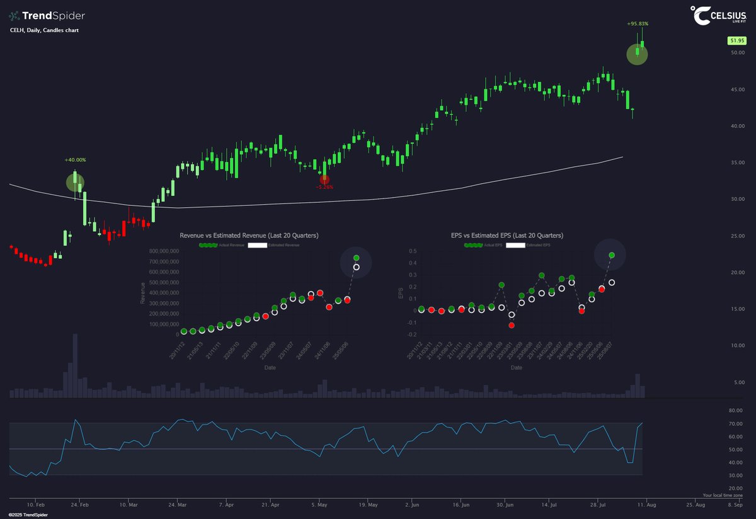756x519 pixels.
Task: Click the red earnings marker above -5.26%
Action: click(324, 180)
